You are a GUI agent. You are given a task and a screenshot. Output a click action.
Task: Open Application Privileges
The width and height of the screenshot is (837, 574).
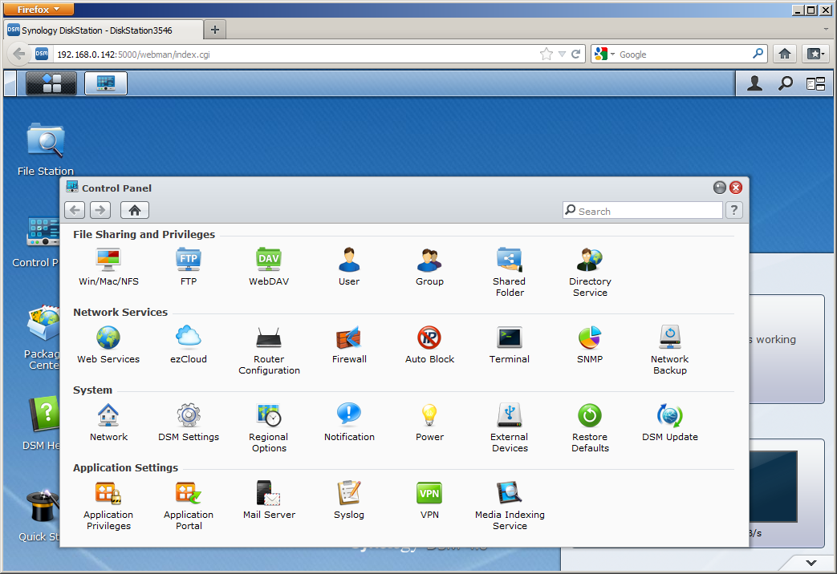(x=108, y=506)
